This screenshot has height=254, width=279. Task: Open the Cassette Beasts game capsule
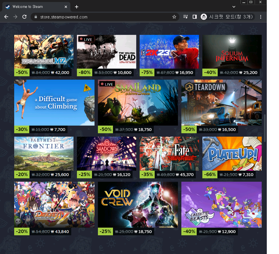(222, 205)
